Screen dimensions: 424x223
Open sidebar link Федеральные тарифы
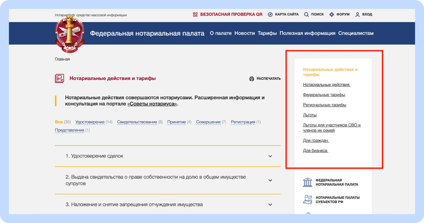[x=324, y=95]
